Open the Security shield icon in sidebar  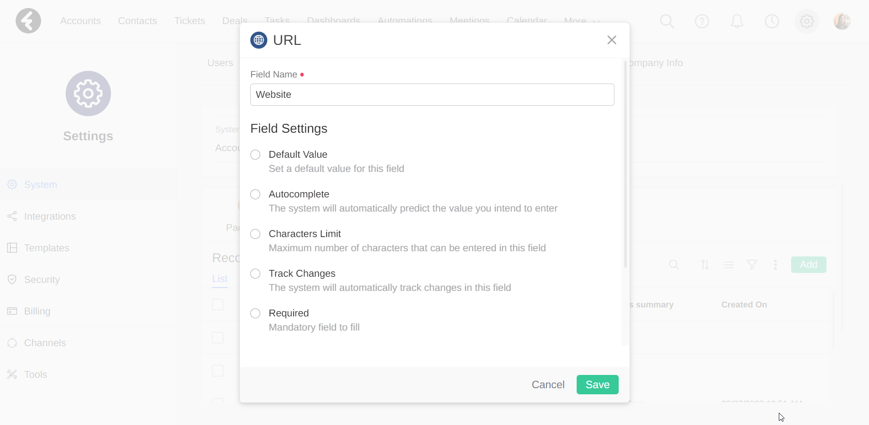tap(12, 279)
